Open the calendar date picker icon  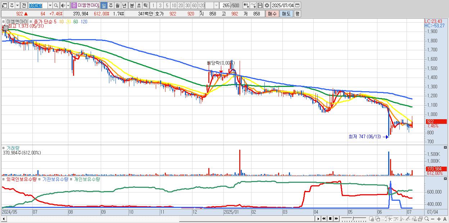point(297,5)
